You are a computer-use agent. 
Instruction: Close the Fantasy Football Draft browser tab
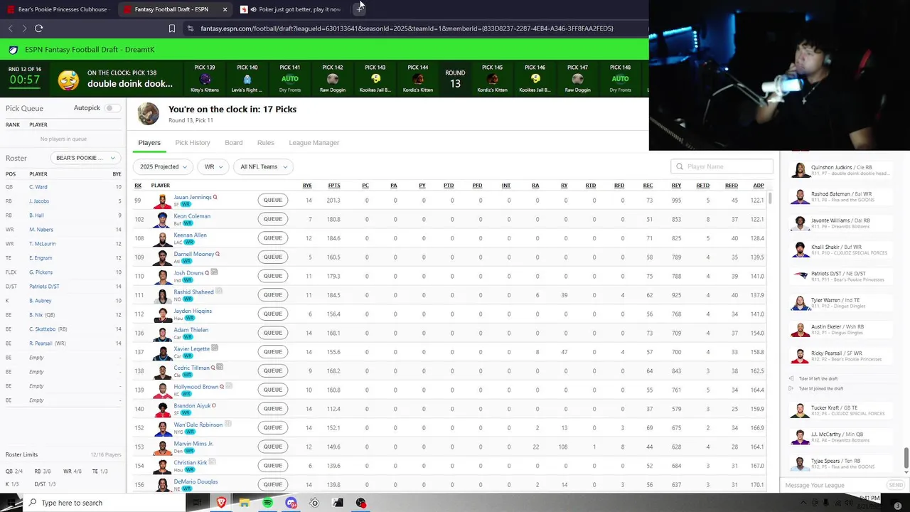(225, 9)
